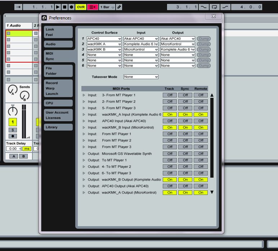Expand Microsoft GS Wavetable Synth output

(x=84, y=154)
